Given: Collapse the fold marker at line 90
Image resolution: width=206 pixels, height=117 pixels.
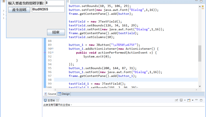Looking at the screenshot, I should click(x=53, y=49).
